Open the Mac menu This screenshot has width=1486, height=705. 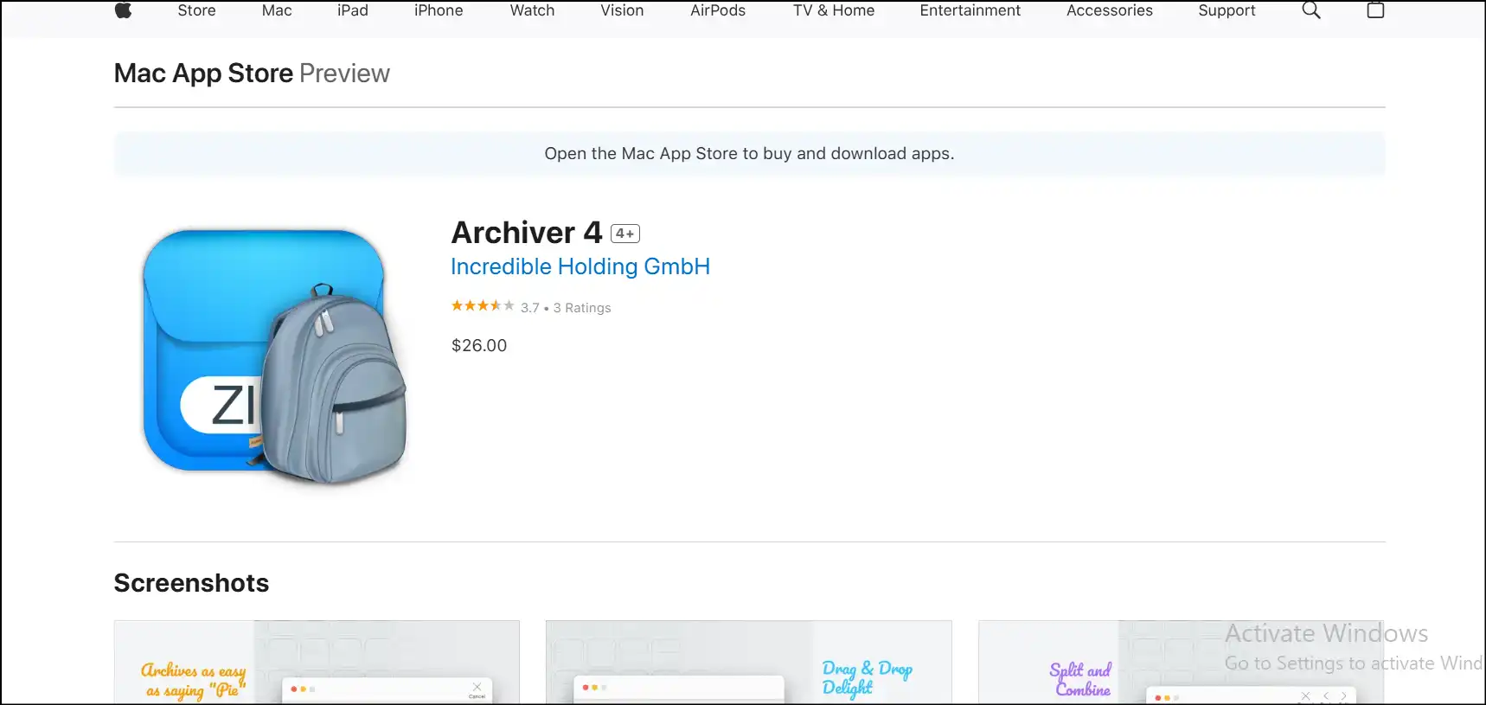[277, 10]
